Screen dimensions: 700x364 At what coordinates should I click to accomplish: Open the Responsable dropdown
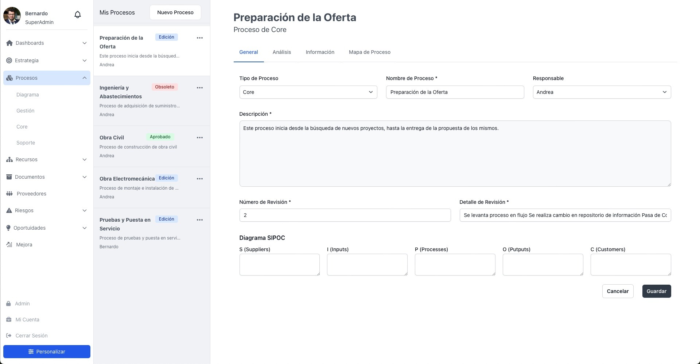coord(602,92)
